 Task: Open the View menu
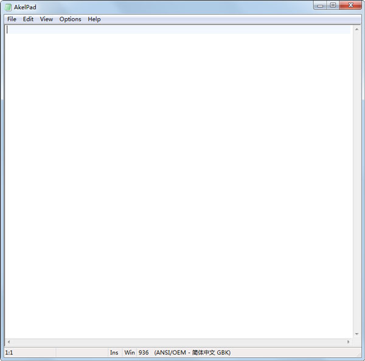point(46,19)
